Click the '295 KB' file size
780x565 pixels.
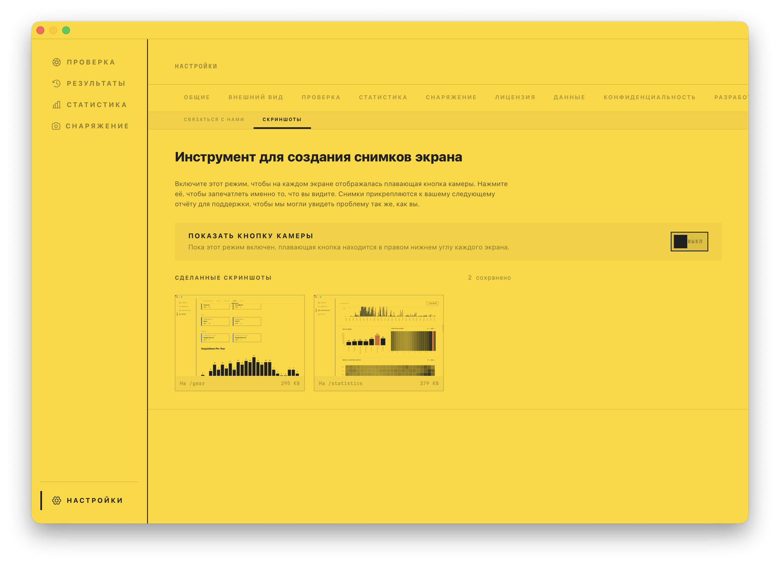(x=290, y=383)
